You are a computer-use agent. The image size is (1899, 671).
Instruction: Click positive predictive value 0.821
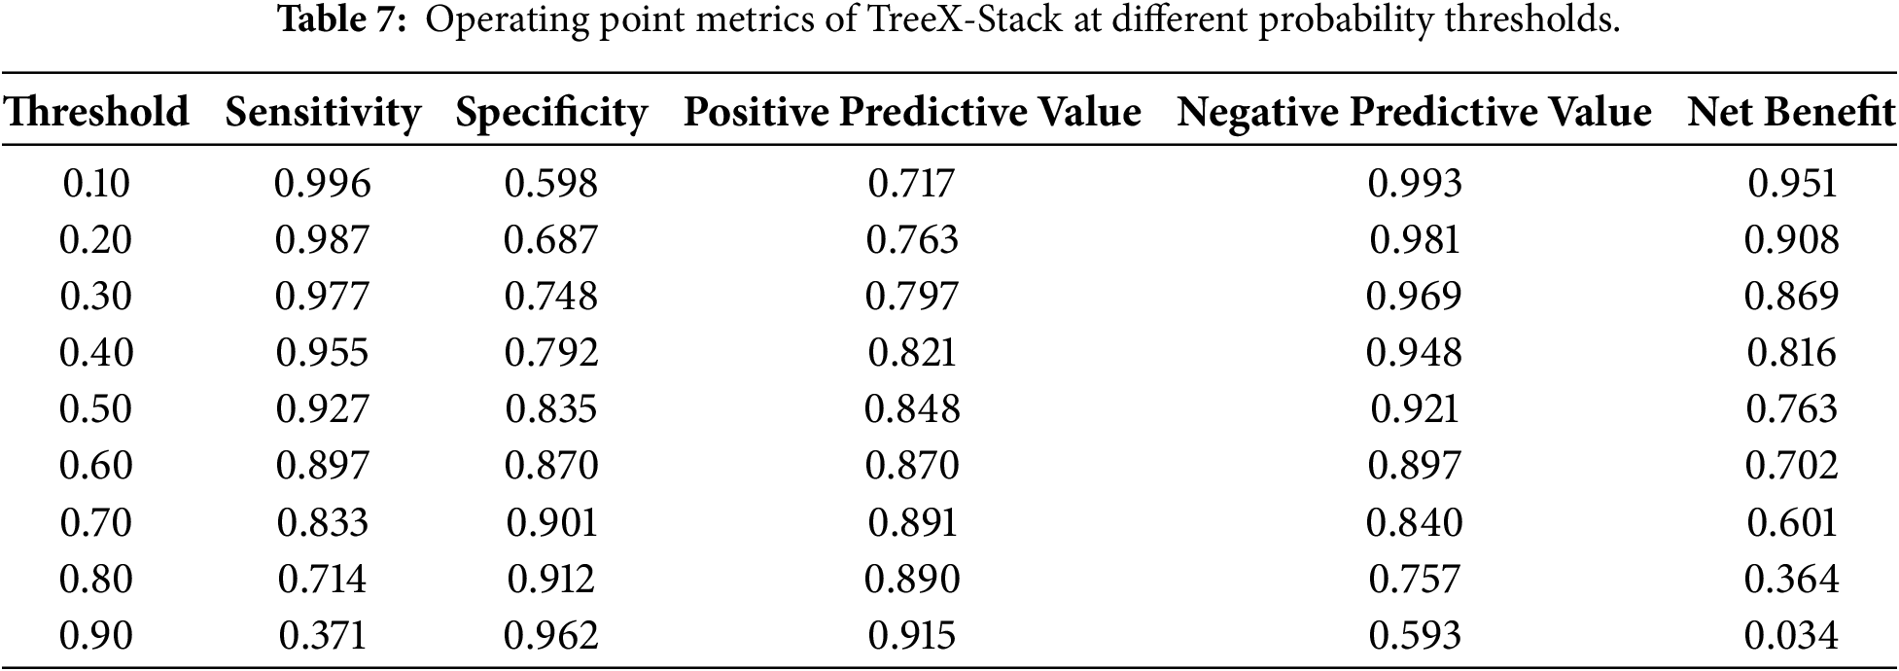[x=912, y=353]
